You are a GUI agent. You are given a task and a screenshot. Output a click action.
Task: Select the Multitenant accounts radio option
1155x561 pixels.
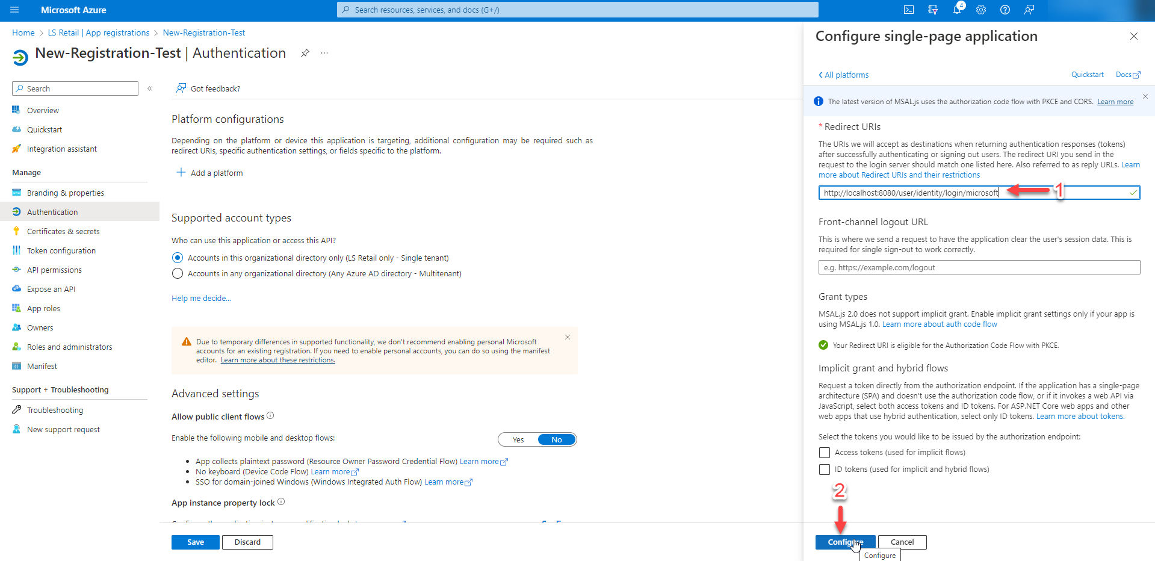(178, 274)
